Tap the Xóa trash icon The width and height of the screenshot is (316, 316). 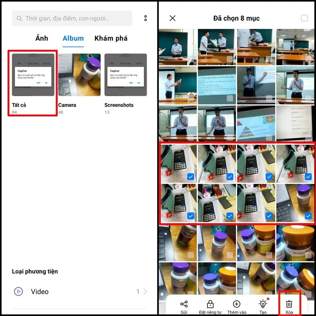(x=289, y=304)
